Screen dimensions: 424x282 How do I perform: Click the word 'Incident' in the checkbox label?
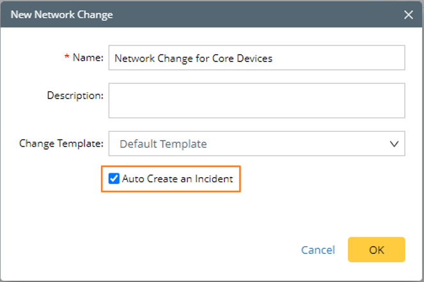click(214, 179)
